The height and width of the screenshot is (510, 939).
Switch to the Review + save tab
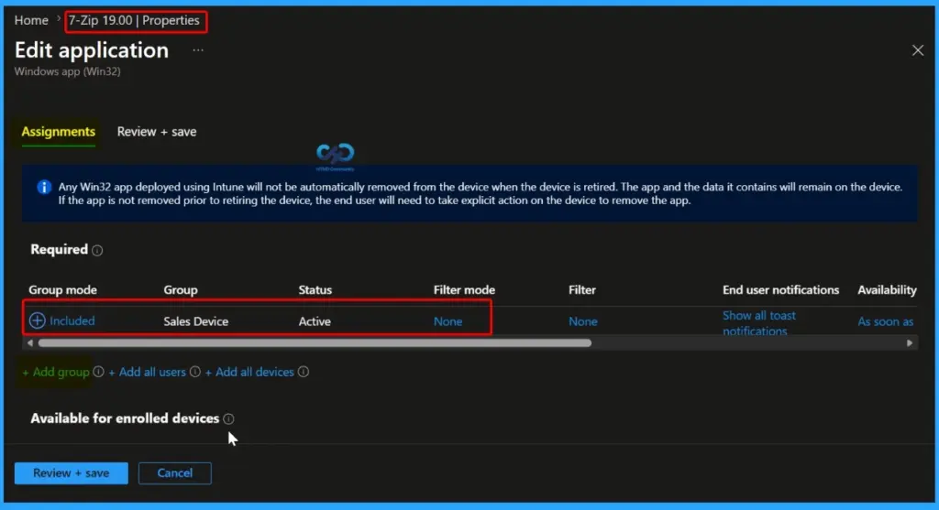point(156,132)
